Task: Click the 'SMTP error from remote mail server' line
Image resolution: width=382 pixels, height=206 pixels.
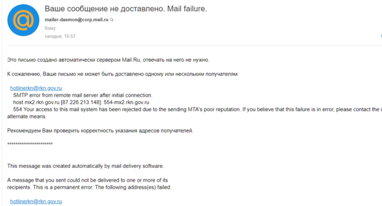Action: (x=83, y=95)
